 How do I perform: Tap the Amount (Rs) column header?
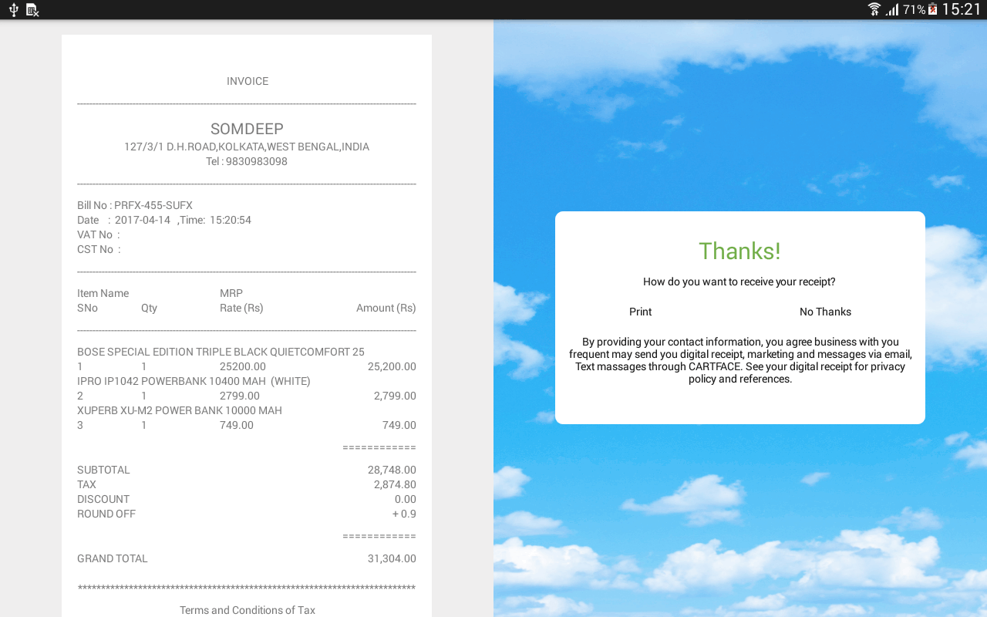(x=386, y=308)
